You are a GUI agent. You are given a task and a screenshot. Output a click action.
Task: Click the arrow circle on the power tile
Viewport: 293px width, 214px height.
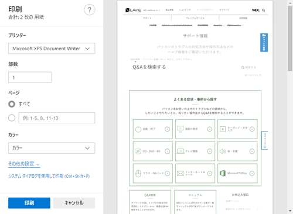tap(167, 129)
